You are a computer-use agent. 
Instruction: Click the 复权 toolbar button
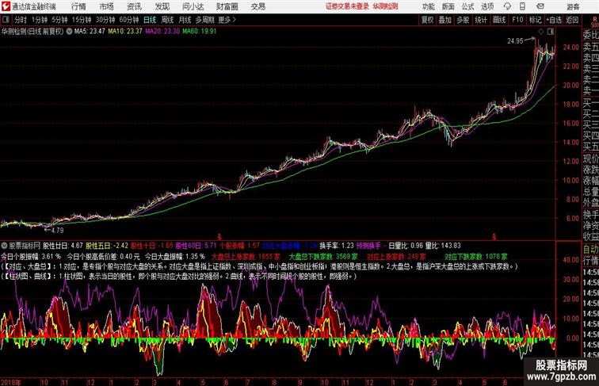pyautogui.click(x=428, y=20)
